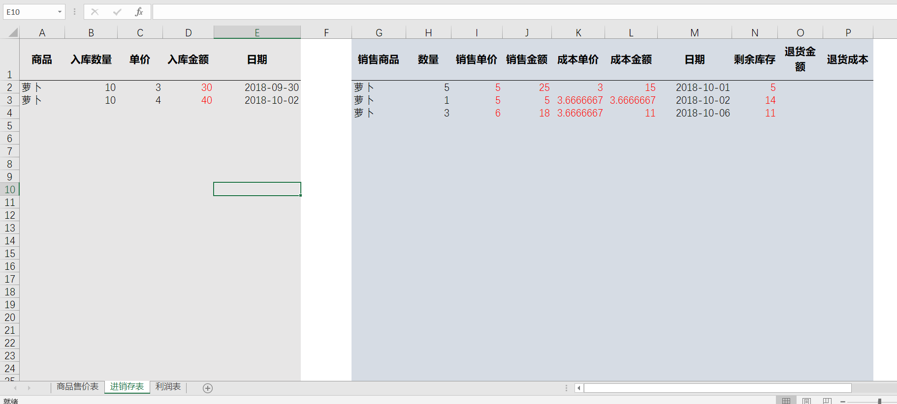
Task: Open the Name Box dropdown arrow
Action: tap(60, 12)
